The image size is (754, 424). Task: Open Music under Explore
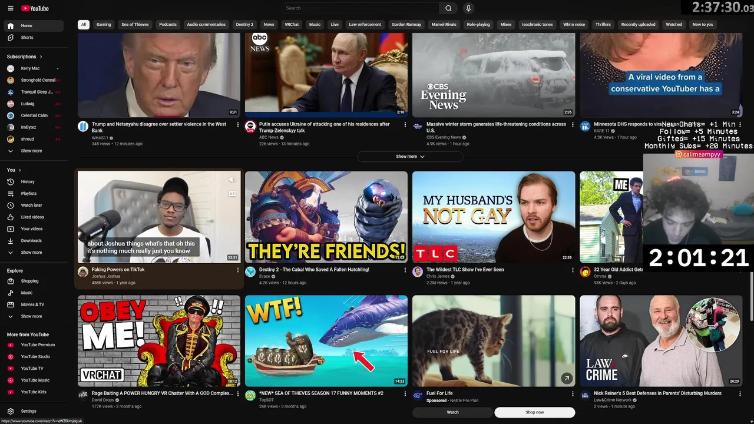(x=34, y=293)
